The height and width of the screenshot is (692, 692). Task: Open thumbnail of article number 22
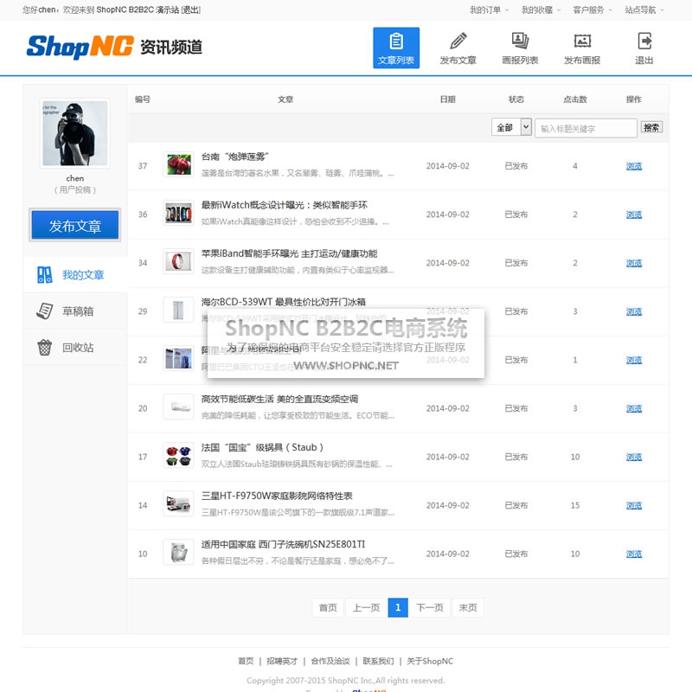click(x=178, y=358)
